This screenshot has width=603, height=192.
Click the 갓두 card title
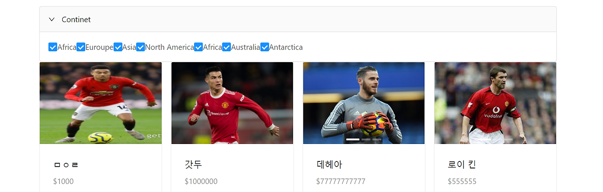pos(193,165)
